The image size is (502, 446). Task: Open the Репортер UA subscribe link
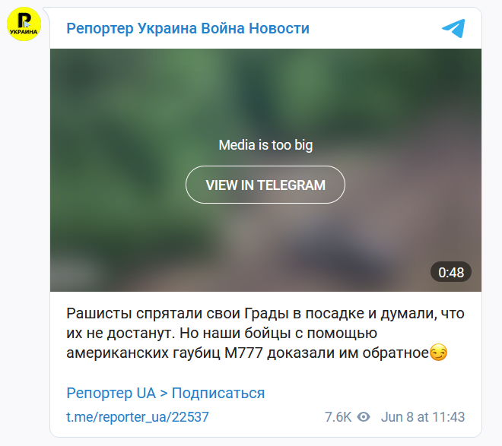click(166, 393)
